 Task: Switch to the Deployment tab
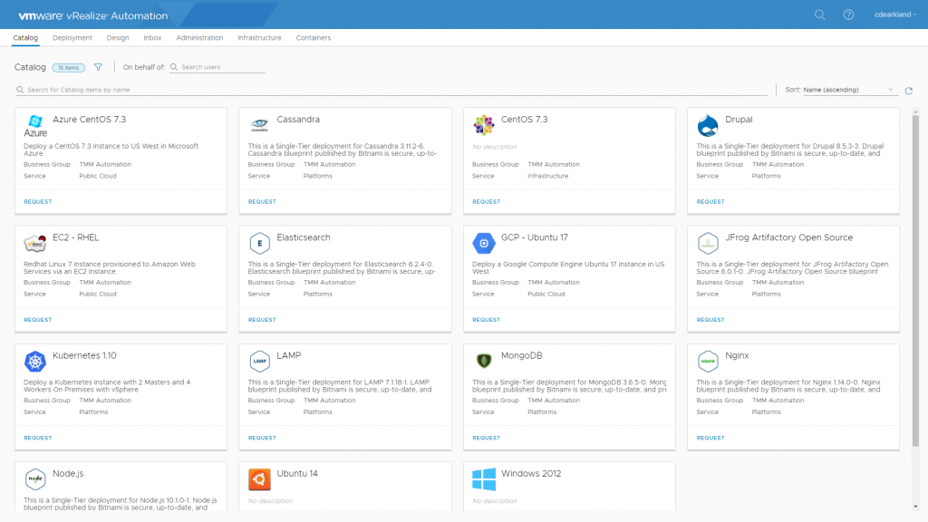coord(72,38)
